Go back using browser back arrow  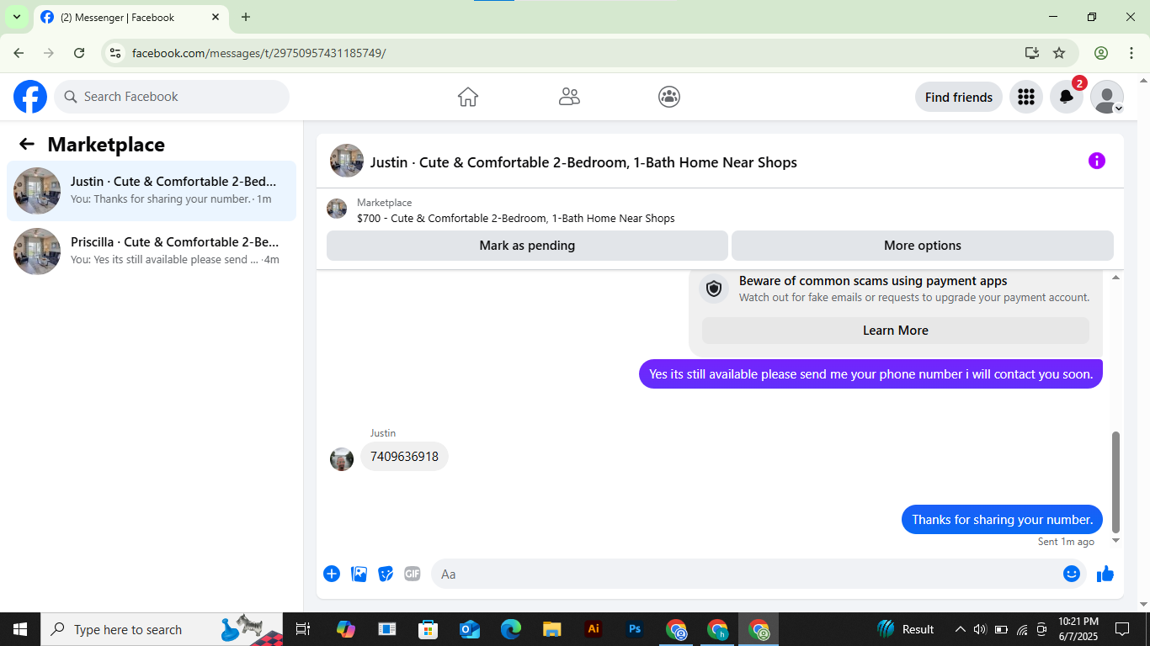tap(19, 53)
